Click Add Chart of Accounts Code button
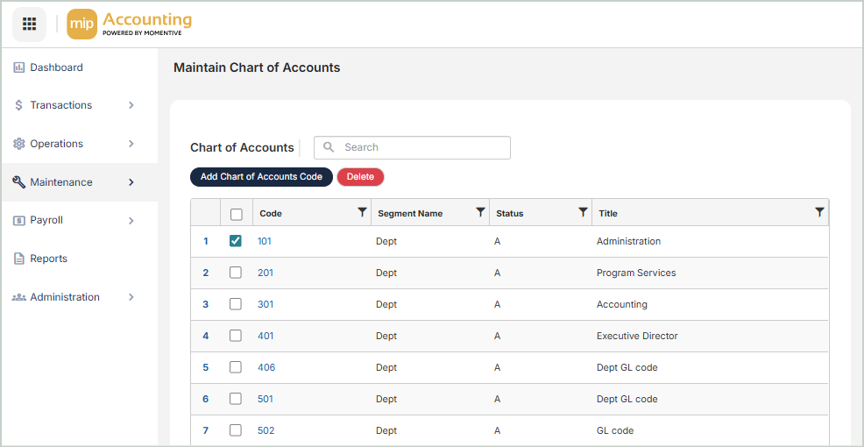Screen dimensions: 864x447 261,177
